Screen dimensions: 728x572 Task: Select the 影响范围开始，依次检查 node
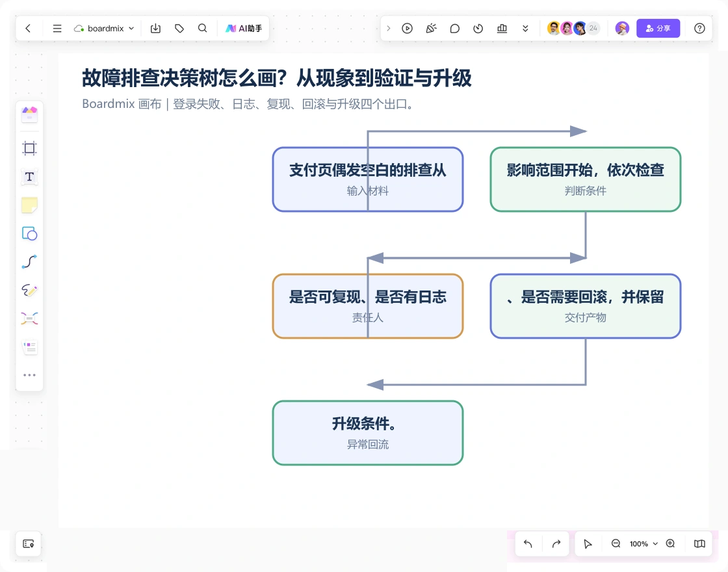coord(586,179)
